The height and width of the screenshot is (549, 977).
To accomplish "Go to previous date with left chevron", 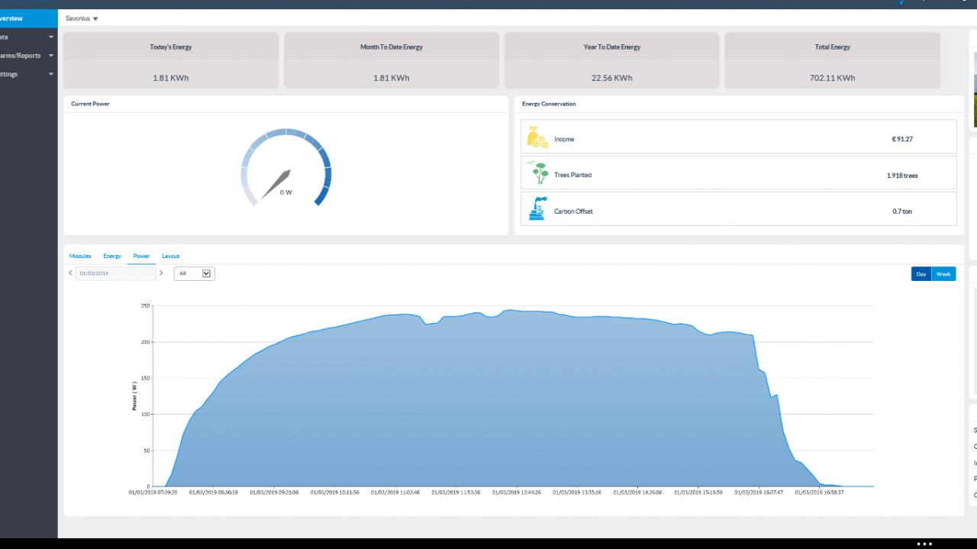I will coord(70,273).
